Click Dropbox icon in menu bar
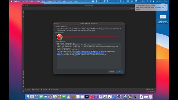Image resolution: width=178 pixels, height=100 pixels. pos(105,1)
